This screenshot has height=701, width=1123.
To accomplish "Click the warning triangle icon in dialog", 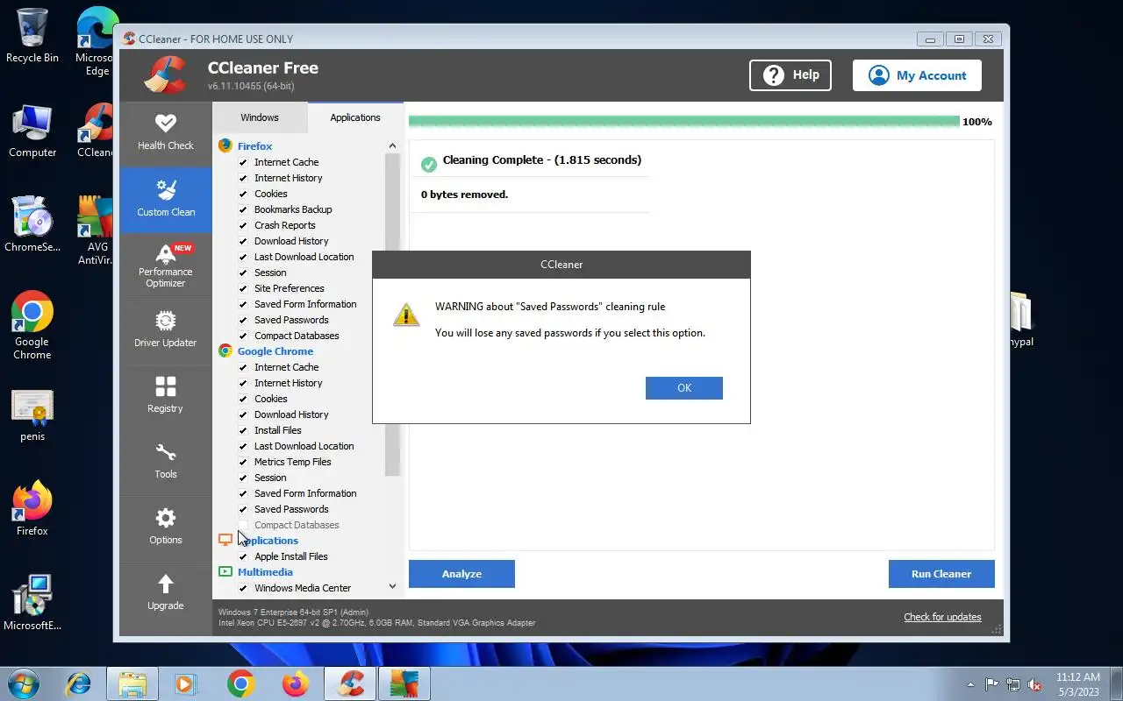I will [x=405, y=315].
